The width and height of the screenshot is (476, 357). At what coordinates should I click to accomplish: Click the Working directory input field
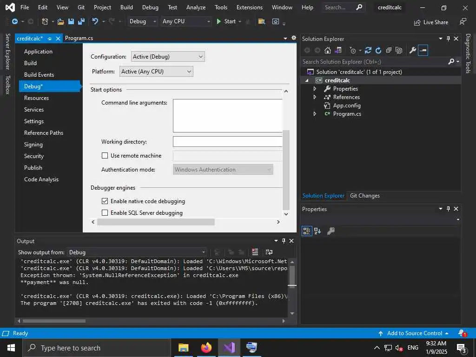click(x=228, y=141)
